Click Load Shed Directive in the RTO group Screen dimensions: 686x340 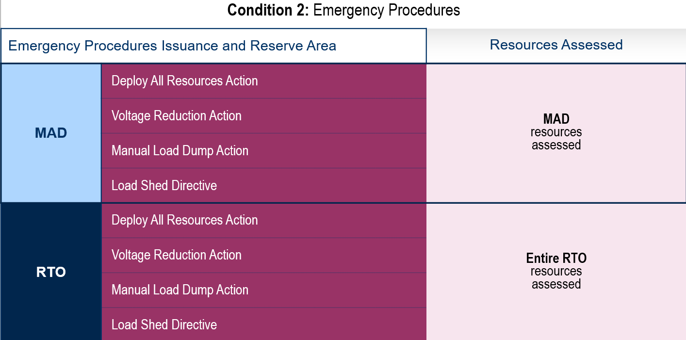pyautogui.click(x=164, y=325)
